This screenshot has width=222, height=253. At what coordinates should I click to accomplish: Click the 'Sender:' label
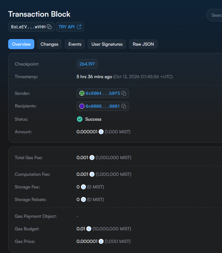click(x=22, y=94)
